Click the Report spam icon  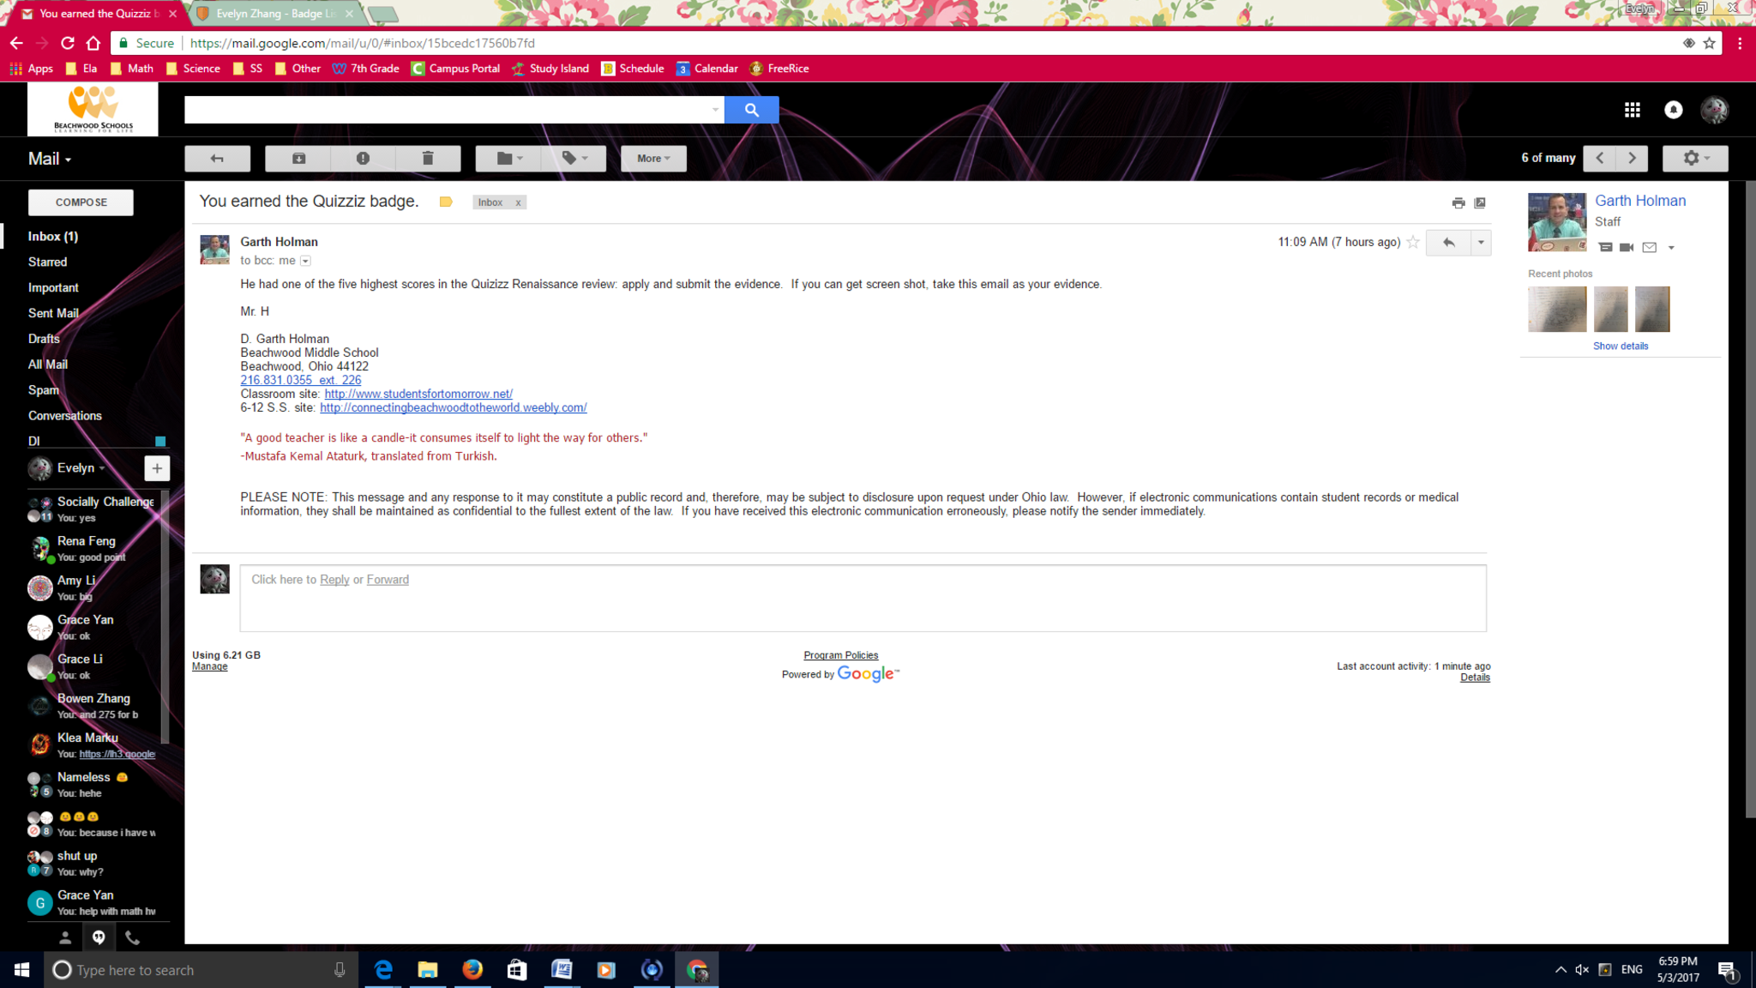[x=363, y=159]
